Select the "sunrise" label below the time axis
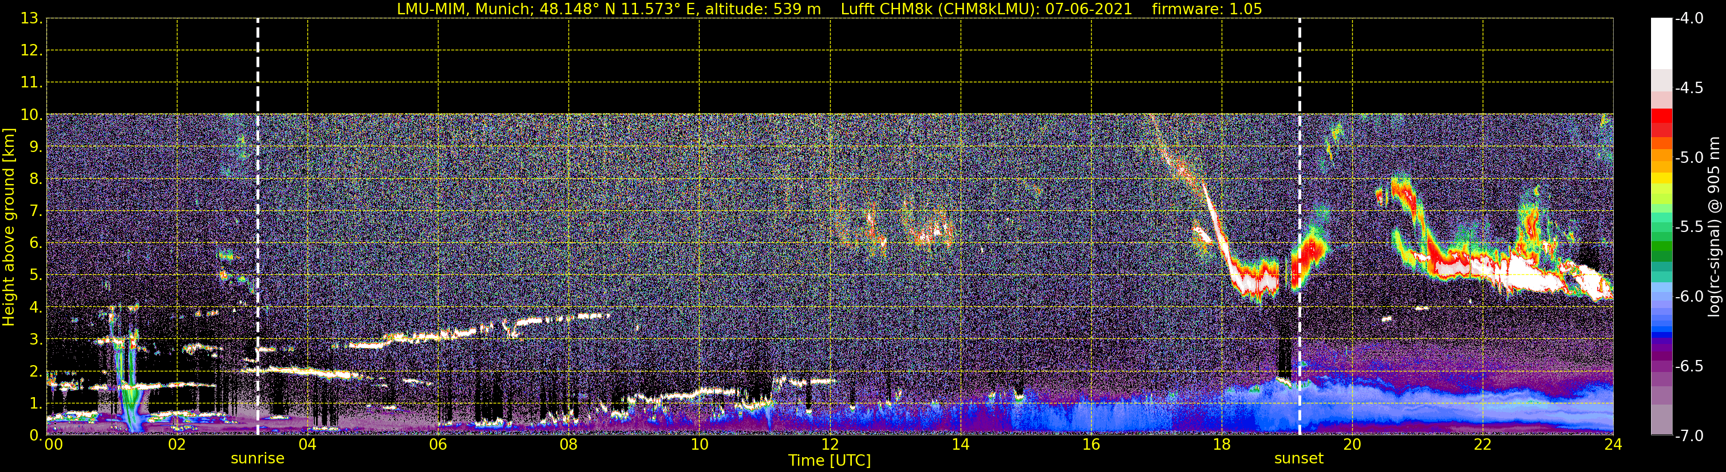Image resolution: width=1726 pixels, height=472 pixels. [x=257, y=459]
